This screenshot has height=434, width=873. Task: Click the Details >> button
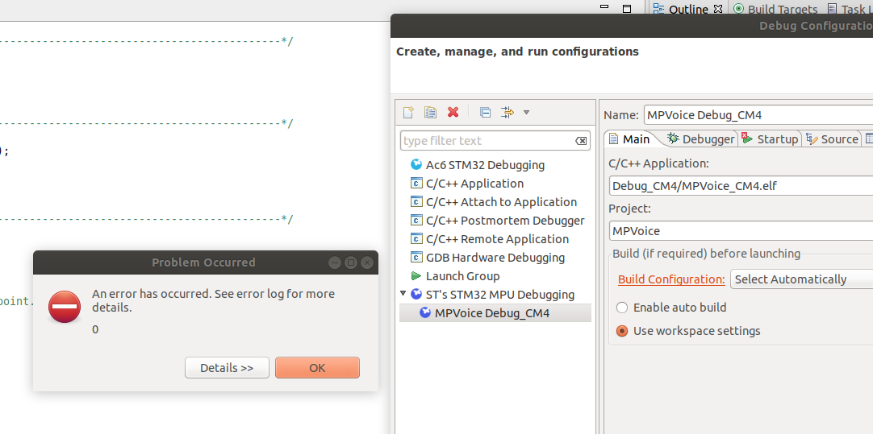tap(227, 368)
